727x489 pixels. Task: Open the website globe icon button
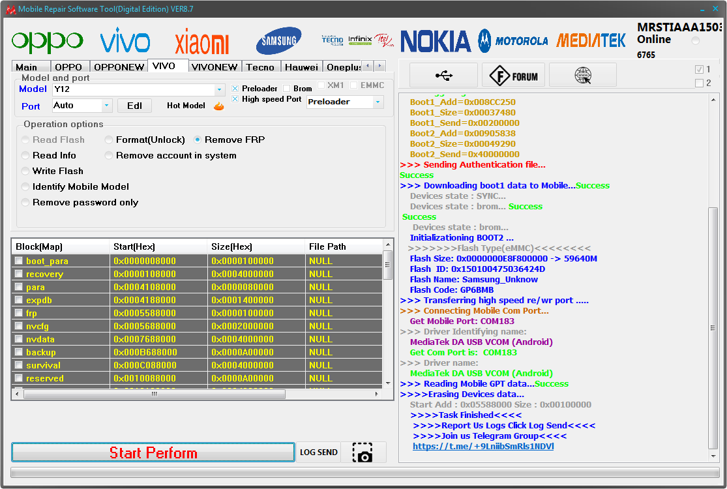[583, 75]
